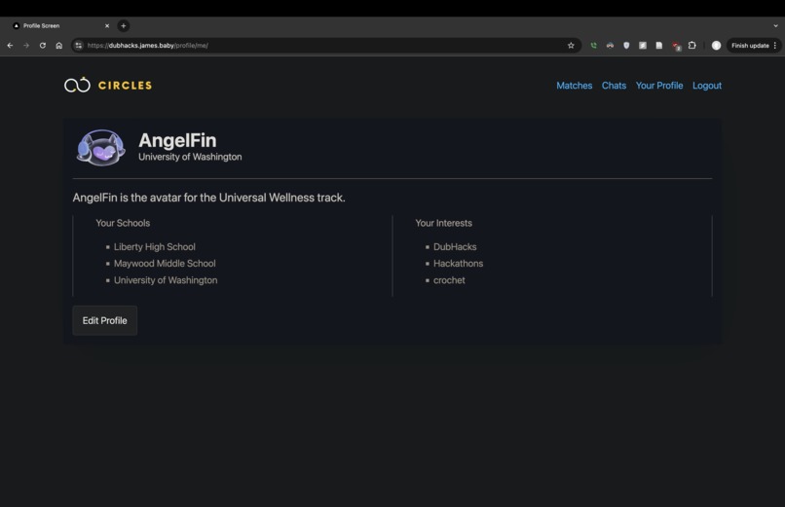Open the Extensions puzzle piece menu
The width and height of the screenshot is (785, 507).
click(x=692, y=46)
